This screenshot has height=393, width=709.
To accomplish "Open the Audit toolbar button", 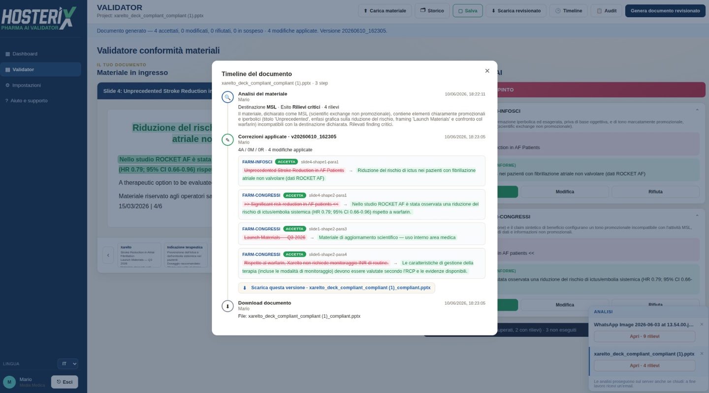I will pyautogui.click(x=606, y=11).
